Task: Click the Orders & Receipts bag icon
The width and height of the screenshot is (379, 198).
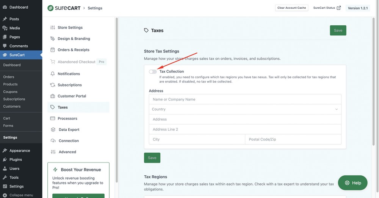Action: (x=52, y=50)
